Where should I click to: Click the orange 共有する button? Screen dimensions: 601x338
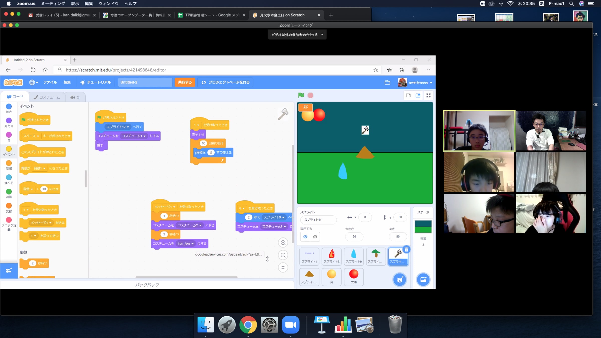[x=185, y=82]
